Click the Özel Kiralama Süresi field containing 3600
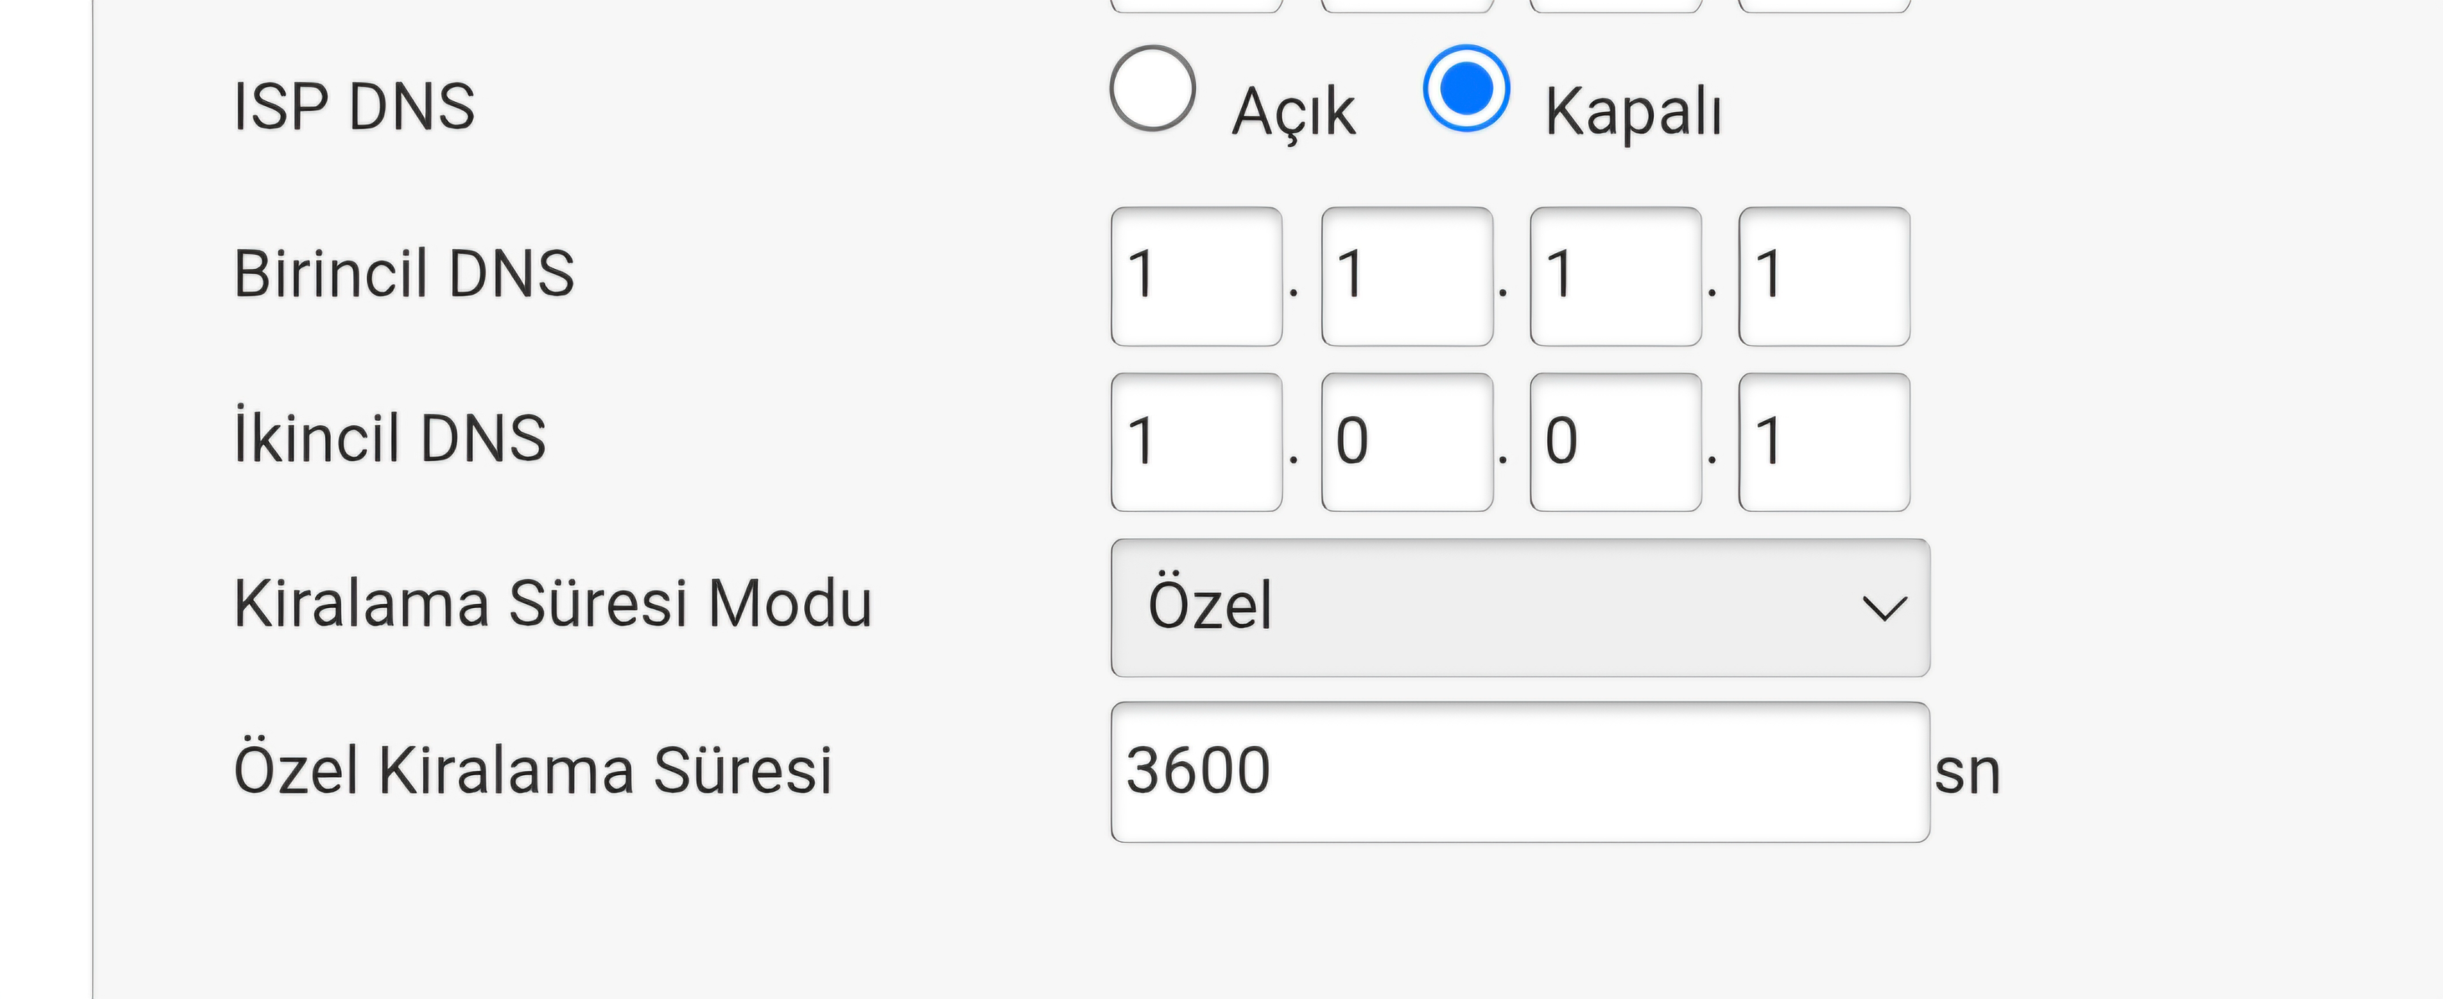Image resolution: width=2443 pixels, height=999 pixels. 1521,771
